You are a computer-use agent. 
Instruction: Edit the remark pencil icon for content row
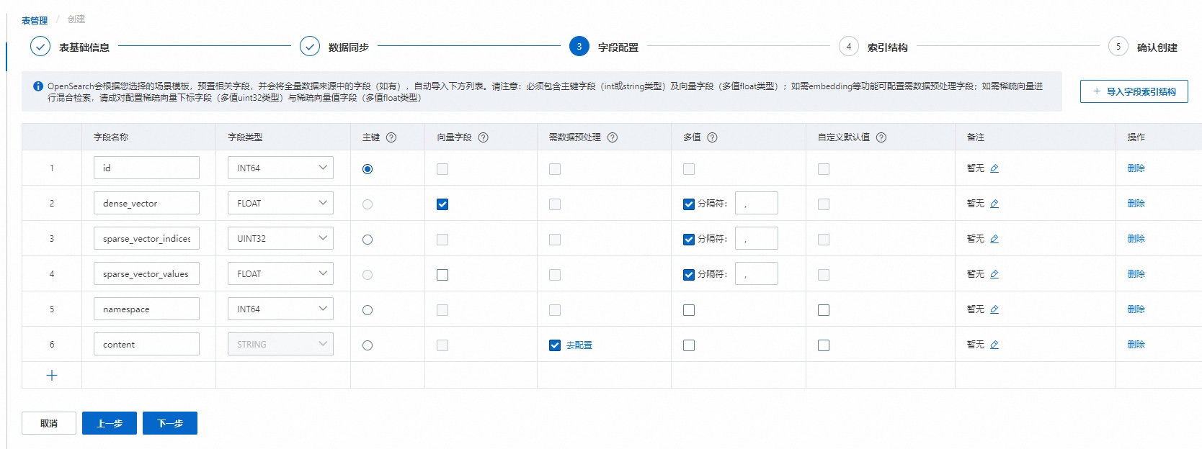tap(994, 345)
